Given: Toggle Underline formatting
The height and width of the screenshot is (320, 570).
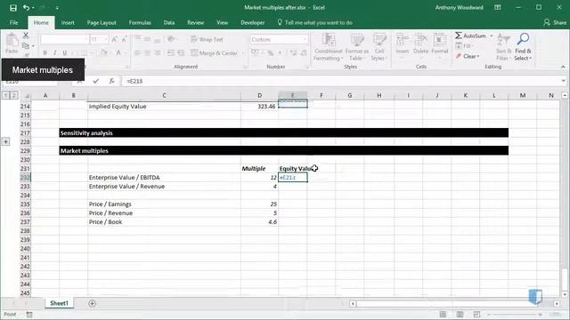Looking at the screenshot, I should point(65,53).
